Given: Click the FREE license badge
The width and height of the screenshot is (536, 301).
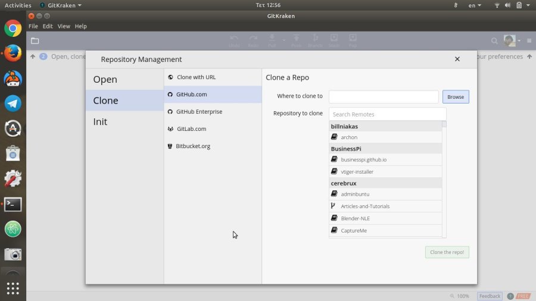Looking at the screenshot, I should tap(523, 296).
